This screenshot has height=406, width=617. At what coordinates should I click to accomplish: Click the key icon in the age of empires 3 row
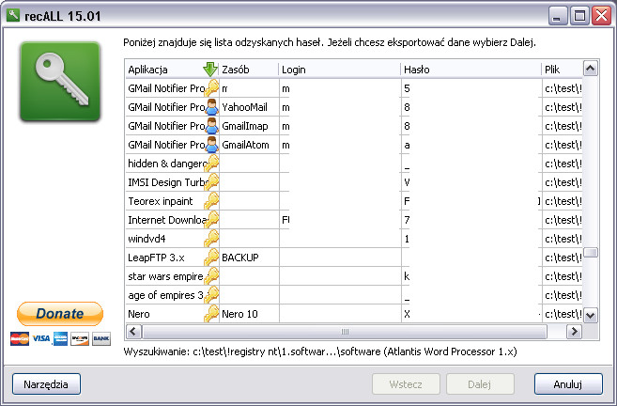pos(211,295)
